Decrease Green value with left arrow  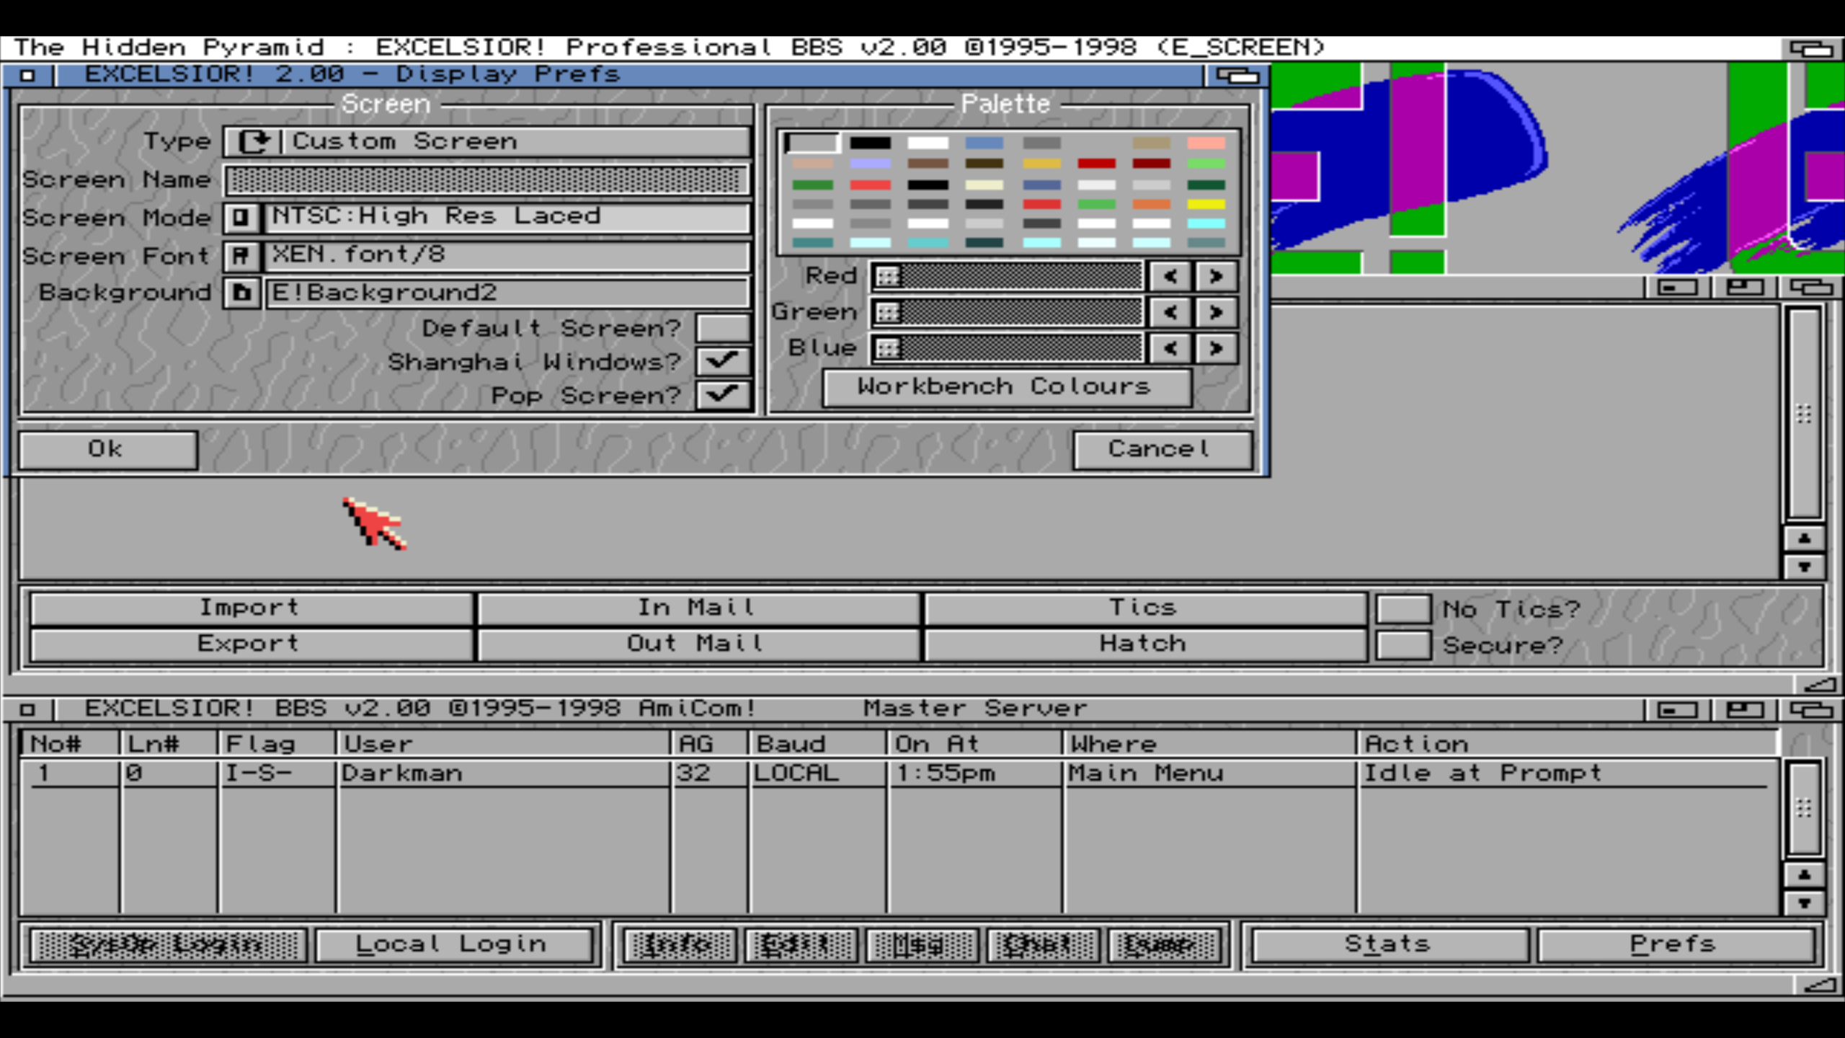(1170, 312)
